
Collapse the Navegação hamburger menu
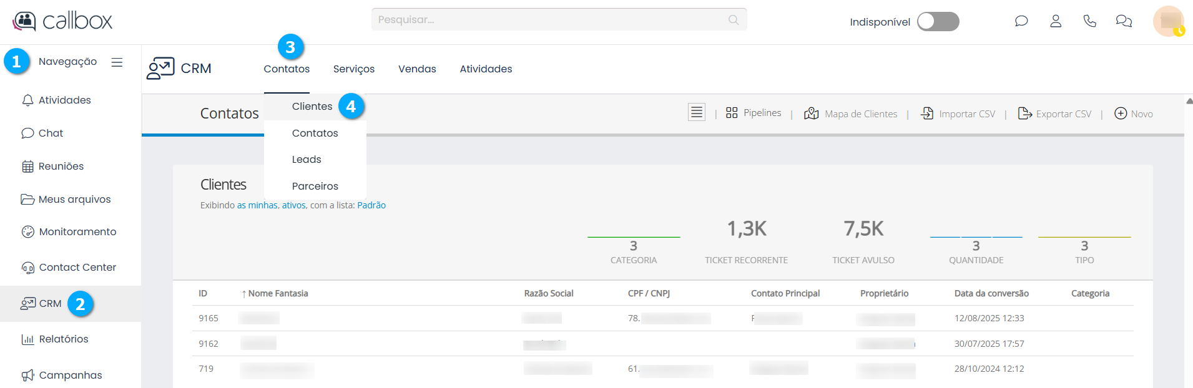pyautogui.click(x=117, y=62)
